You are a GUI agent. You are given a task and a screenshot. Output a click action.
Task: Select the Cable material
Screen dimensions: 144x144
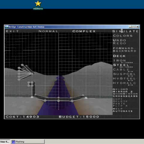point(121,69)
